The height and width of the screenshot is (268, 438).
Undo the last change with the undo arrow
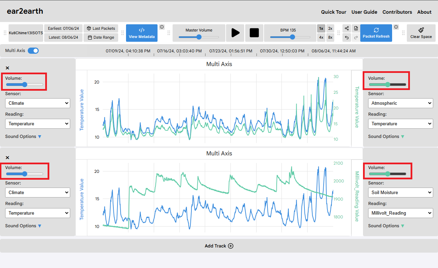click(x=347, y=37)
